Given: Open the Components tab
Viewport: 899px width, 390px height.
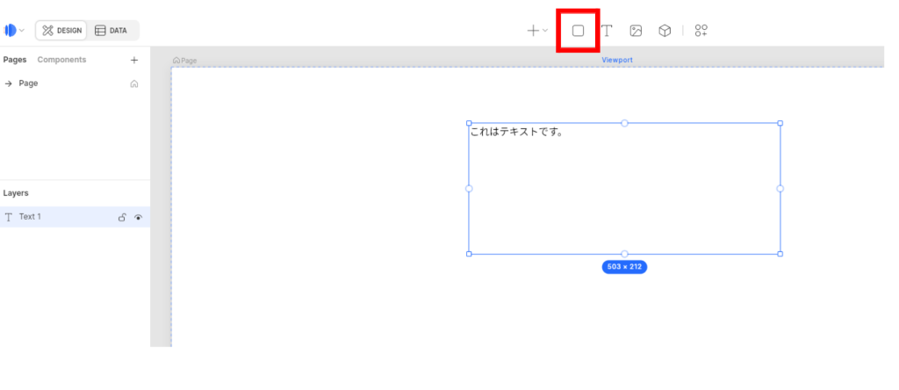Looking at the screenshot, I should coord(61,60).
